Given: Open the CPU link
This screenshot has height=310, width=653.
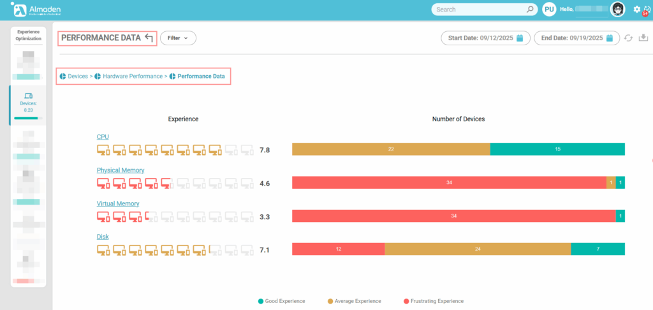Looking at the screenshot, I should click(103, 137).
